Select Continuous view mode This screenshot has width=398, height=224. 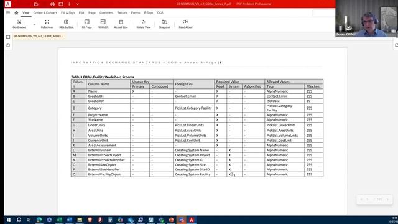tap(19, 24)
